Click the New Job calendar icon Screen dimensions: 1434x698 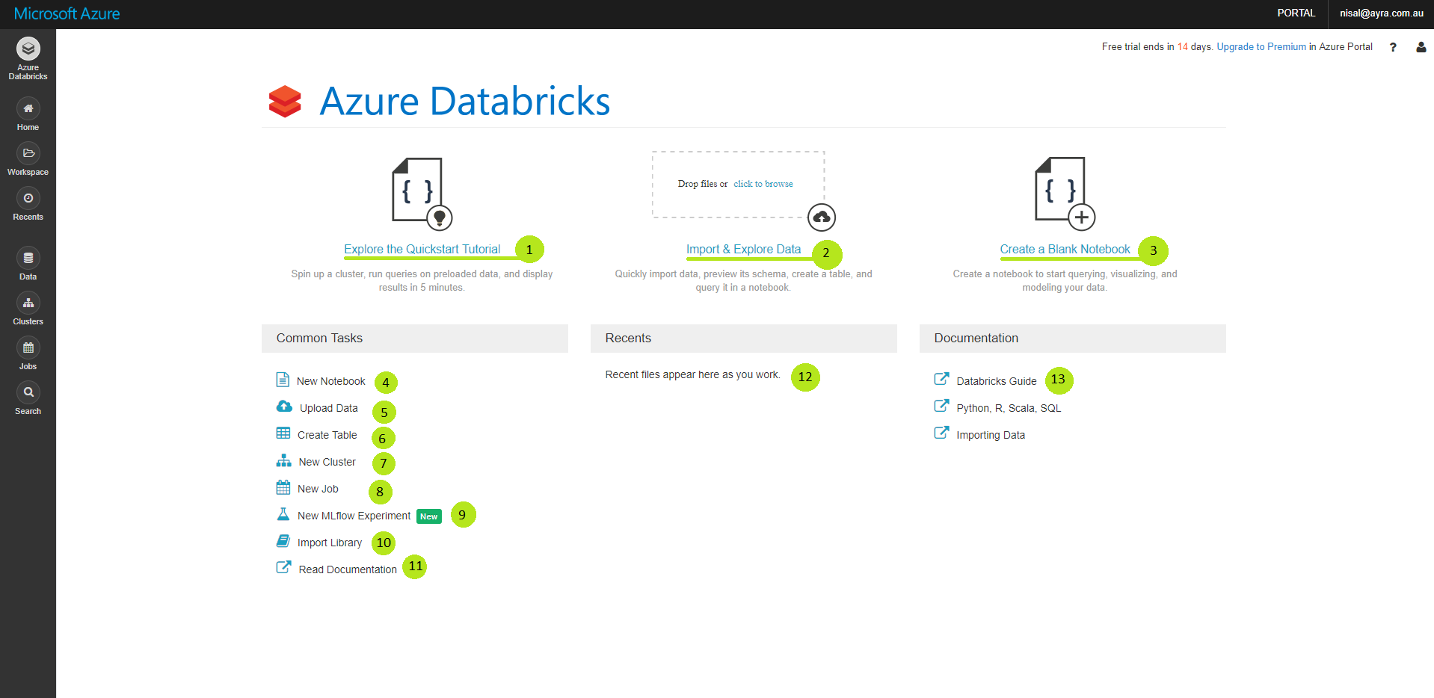[x=283, y=487]
